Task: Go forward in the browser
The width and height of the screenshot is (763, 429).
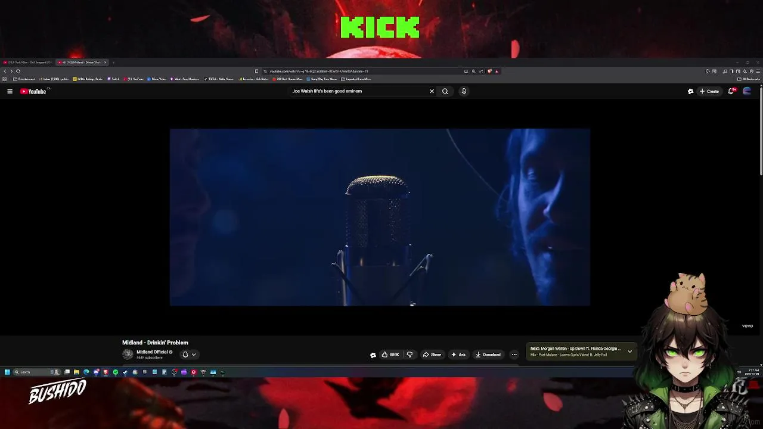Action: coord(11,71)
